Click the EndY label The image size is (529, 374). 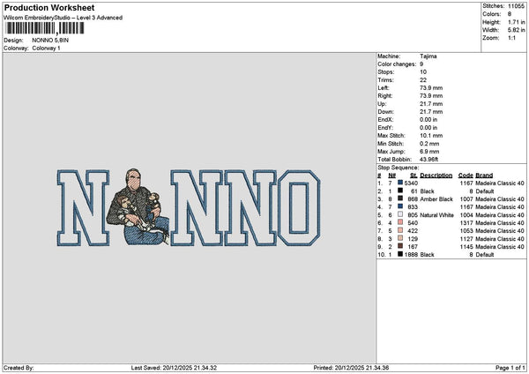(385, 128)
